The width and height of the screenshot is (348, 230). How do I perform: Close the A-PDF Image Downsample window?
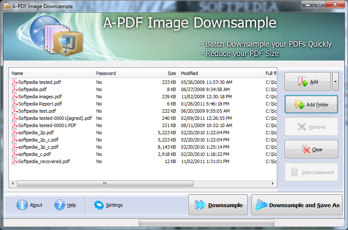pos(335,4)
